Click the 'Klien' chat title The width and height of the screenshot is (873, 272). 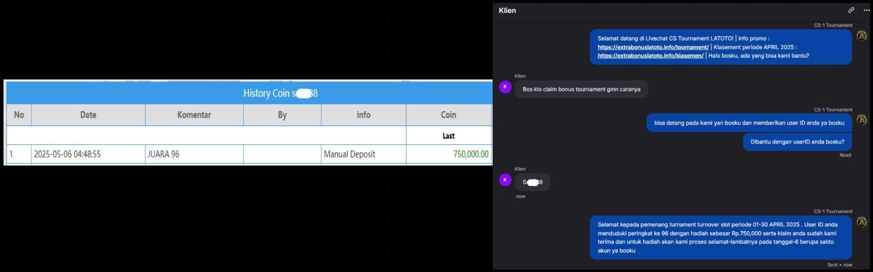(x=507, y=10)
